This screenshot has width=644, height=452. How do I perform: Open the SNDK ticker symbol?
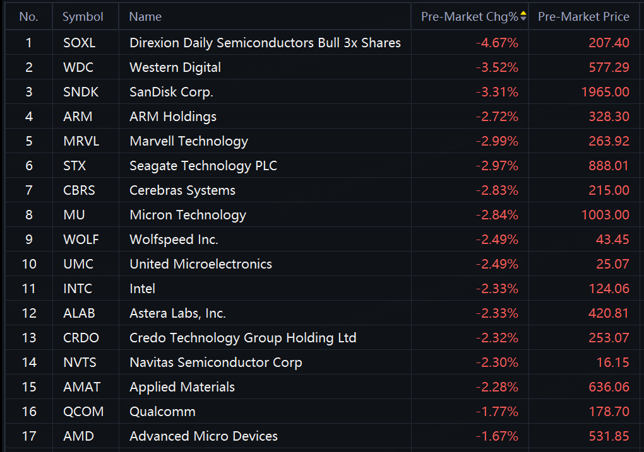coord(81,92)
